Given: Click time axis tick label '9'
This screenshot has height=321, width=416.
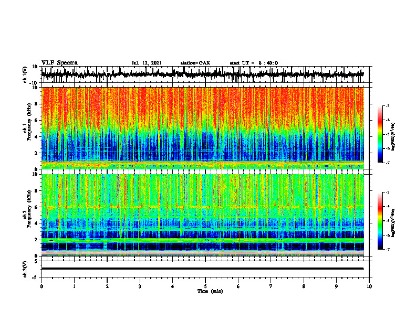Looking at the screenshot, I should 336,286.
